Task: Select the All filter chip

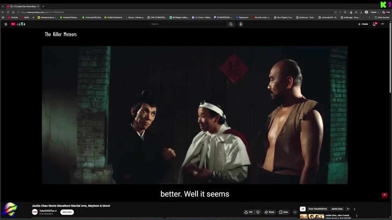Action: tap(303, 209)
